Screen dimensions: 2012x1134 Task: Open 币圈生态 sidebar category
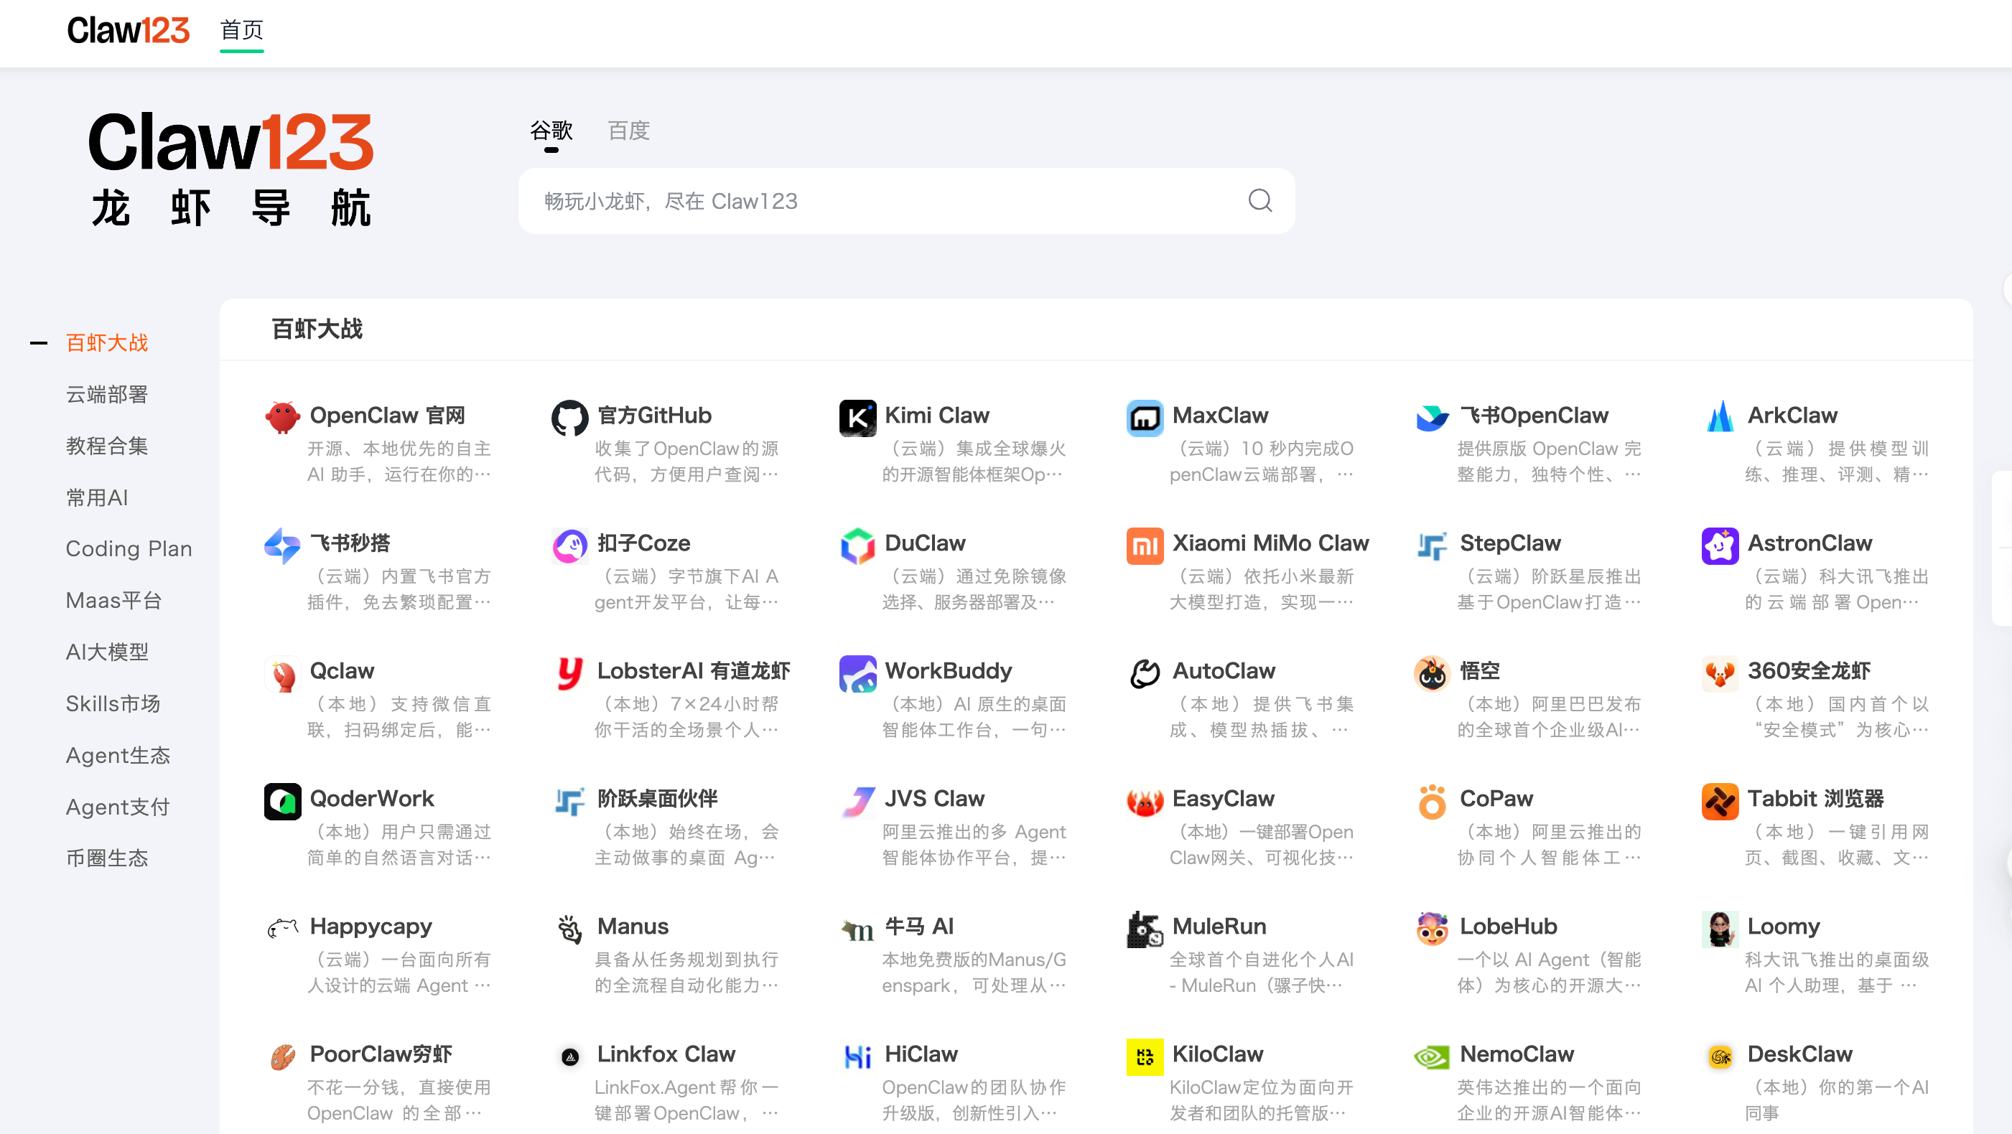click(x=107, y=858)
